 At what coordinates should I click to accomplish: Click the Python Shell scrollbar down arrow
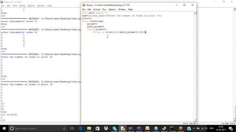point(235,120)
